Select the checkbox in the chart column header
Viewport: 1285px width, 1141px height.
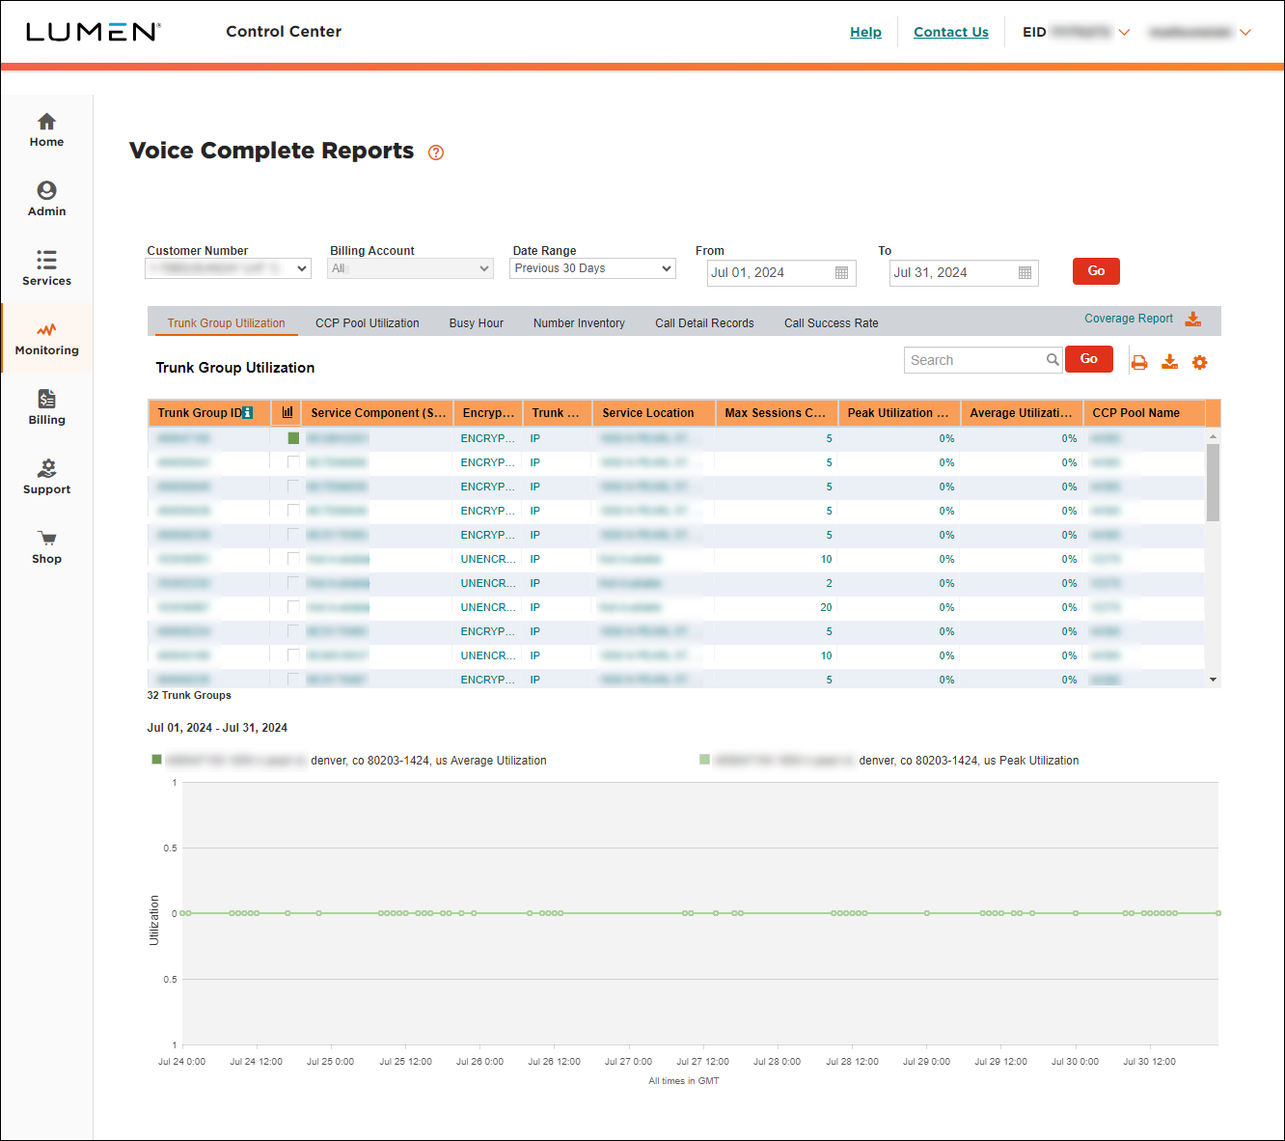287,412
